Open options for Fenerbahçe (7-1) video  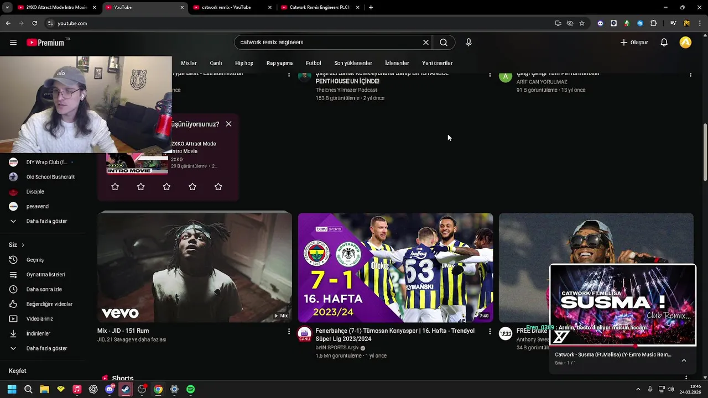490,331
